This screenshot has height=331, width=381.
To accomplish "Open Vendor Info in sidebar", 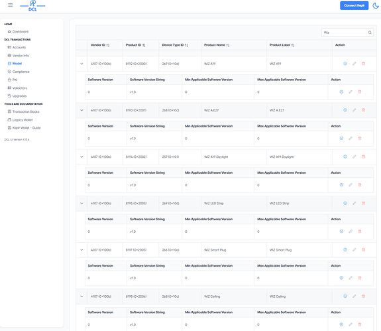I will (x=19, y=56).
